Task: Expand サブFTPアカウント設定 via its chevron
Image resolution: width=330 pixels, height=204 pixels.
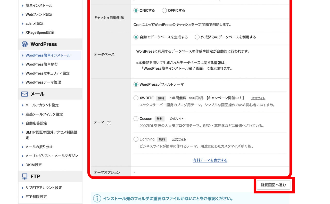Action: (22, 188)
